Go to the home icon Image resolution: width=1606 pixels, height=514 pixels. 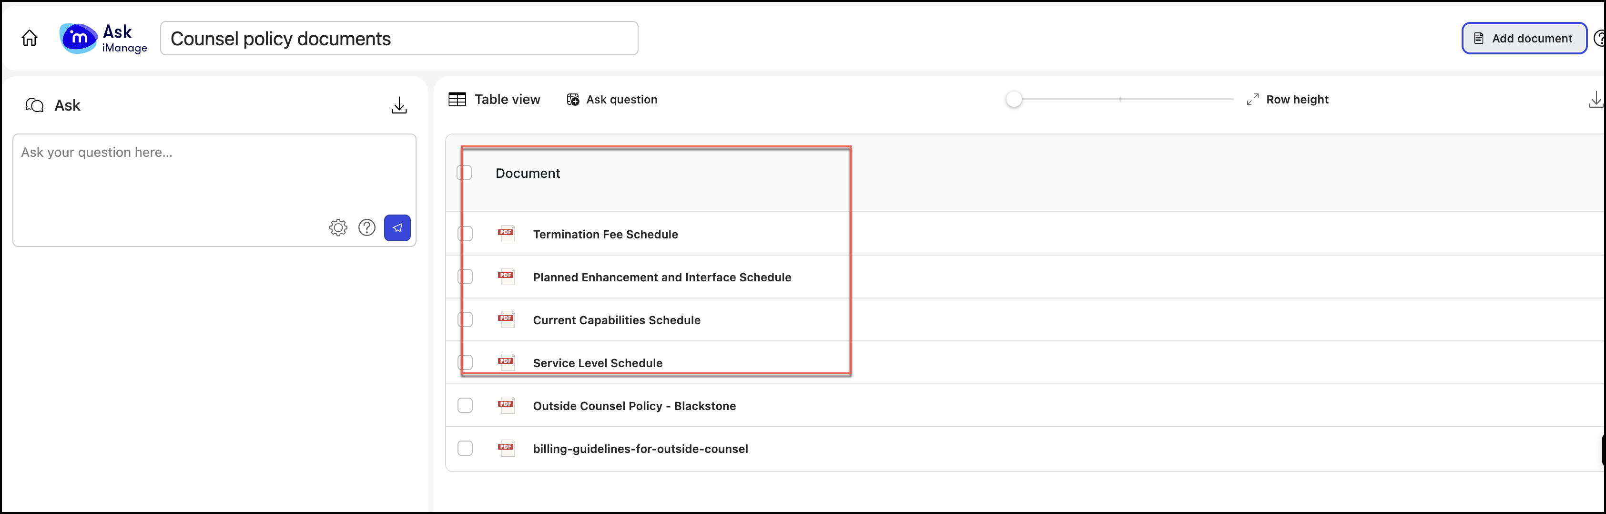coord(29,38)
